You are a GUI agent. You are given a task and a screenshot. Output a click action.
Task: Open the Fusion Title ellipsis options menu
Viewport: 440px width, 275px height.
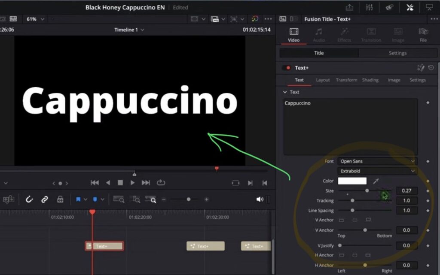[x=434, y=19]
